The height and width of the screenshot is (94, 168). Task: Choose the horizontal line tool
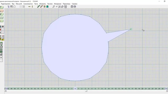click(x=29, y=7)
